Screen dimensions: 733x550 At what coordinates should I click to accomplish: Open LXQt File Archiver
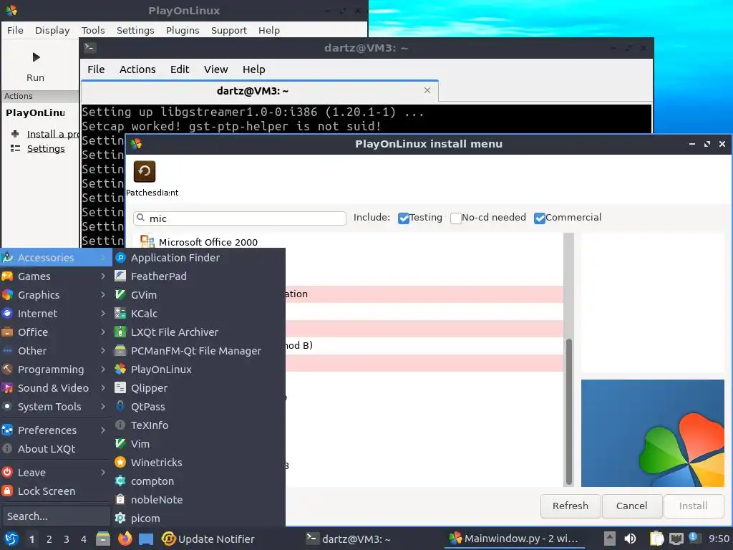pos(199,332)
